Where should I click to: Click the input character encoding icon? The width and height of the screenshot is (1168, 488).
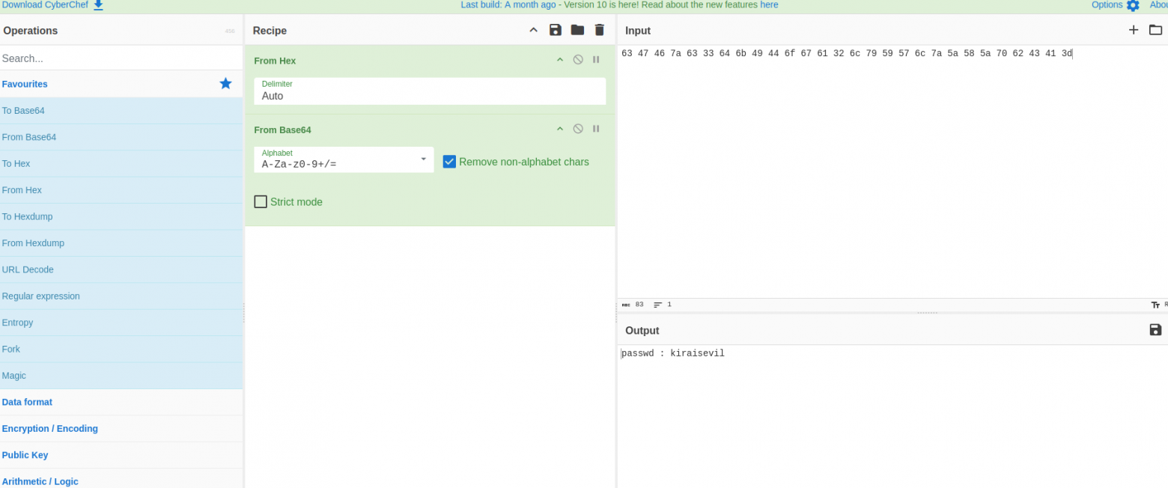click(x=1155, y=305)
